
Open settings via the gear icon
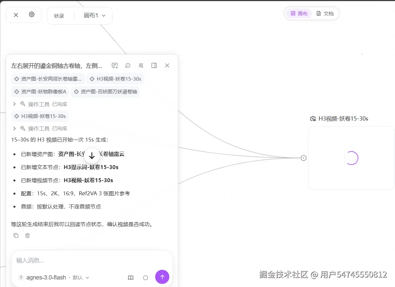coord(31,14)
